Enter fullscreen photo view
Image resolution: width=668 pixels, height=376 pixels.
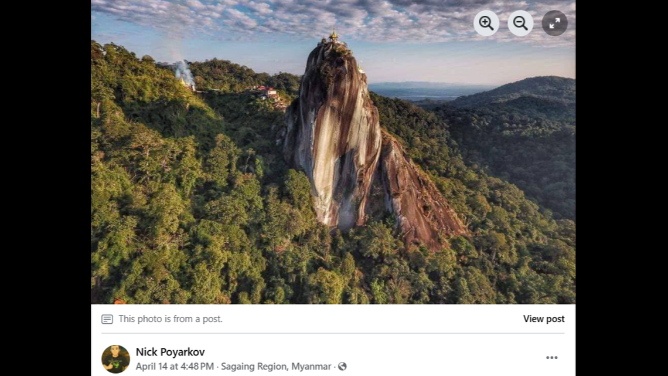(x=554, y=23)
